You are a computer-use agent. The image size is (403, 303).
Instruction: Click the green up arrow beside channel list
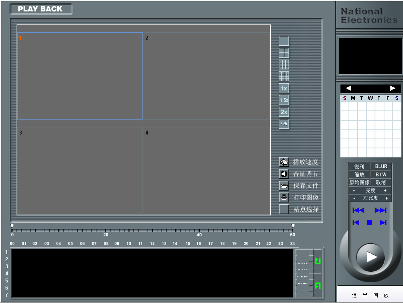tap(318, 261)
